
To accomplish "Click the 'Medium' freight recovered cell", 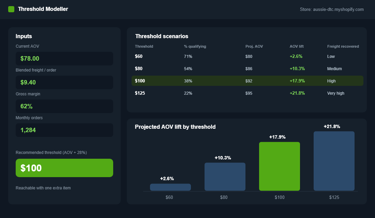I will coord(334,68).
